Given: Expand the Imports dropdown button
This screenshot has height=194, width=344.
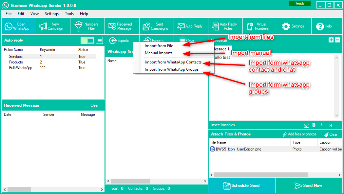Looking at the screenshot, I should coord(119,41).
